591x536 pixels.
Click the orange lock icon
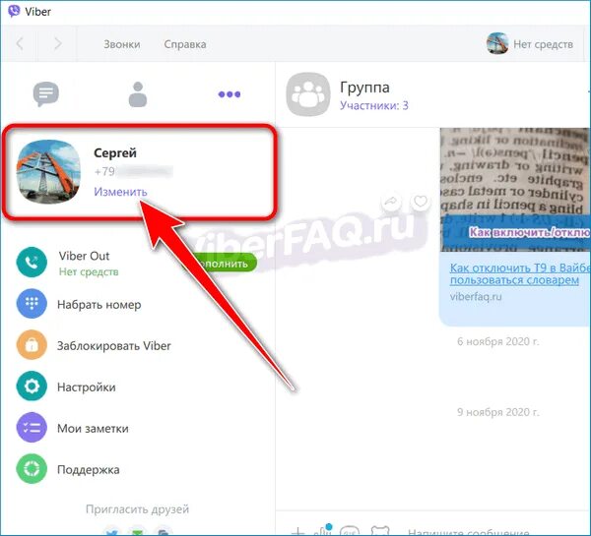coord(32,345)
